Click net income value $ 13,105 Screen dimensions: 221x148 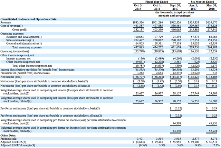tap(212, 77)
